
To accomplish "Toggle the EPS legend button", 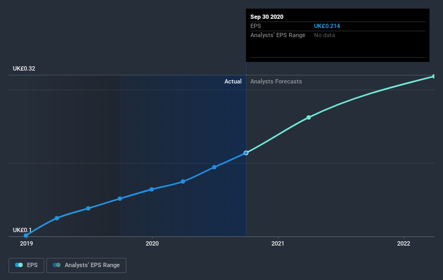I will (26, 265).
